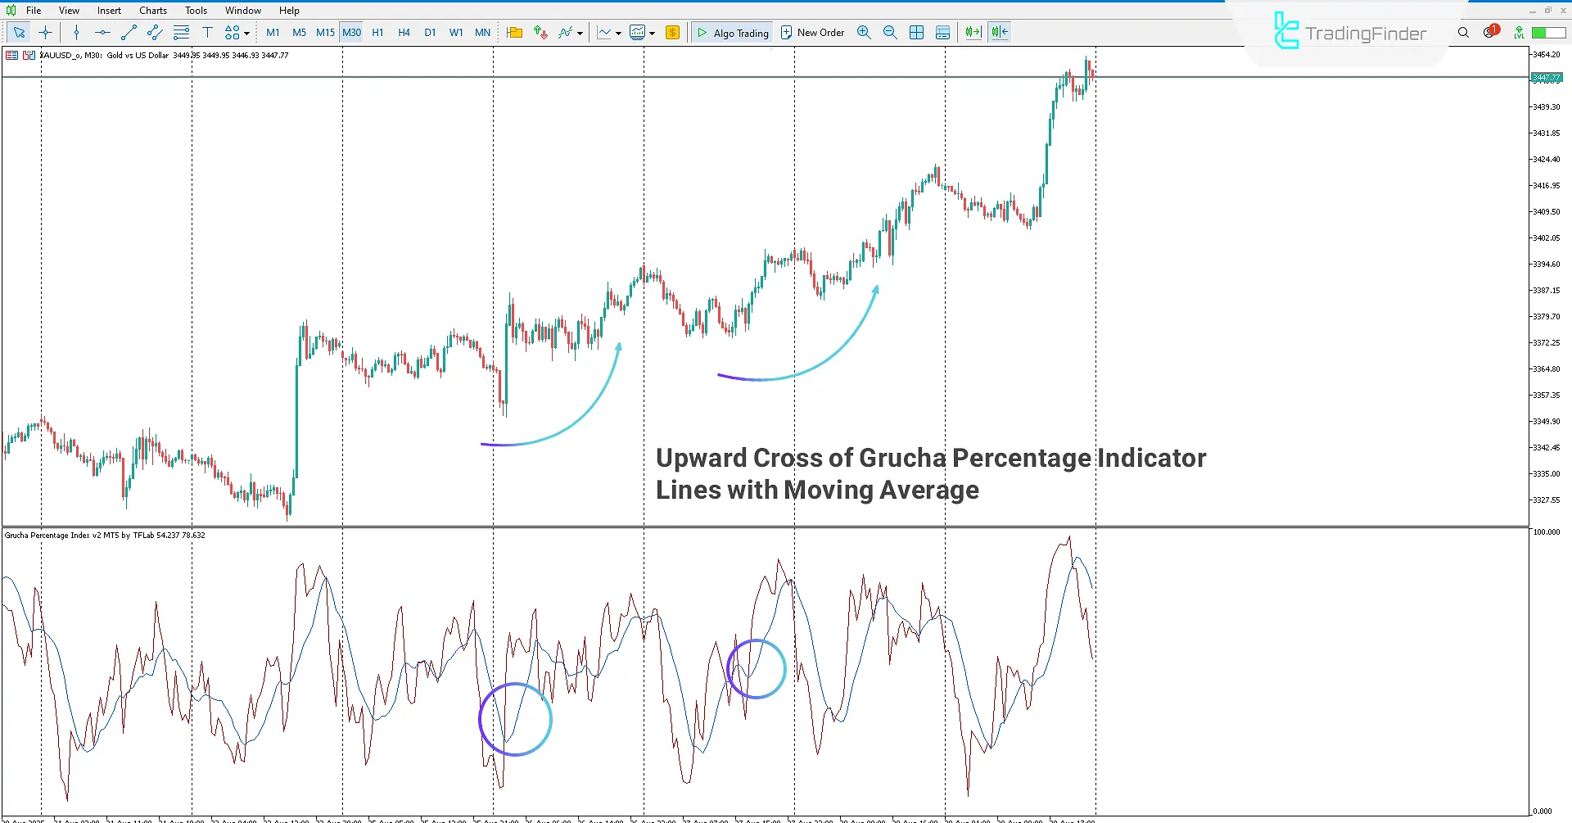1572x823 pixels.
Task: Select the Crosshair tool
Action: point(45,32)
